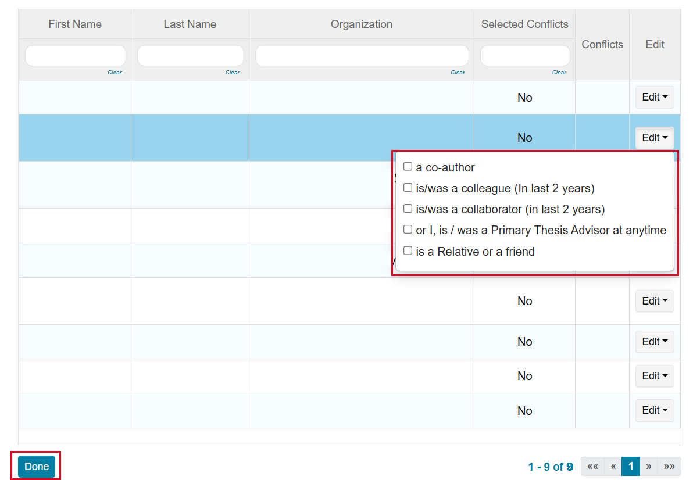This screenshot has width=693, height=480.
Task: Clear the Selected Conflicts filter
Action: [x=559, y=73]
